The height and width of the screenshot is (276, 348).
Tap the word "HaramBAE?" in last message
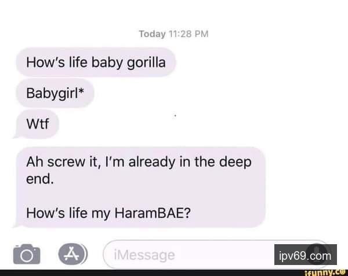(x=153, y=213)
